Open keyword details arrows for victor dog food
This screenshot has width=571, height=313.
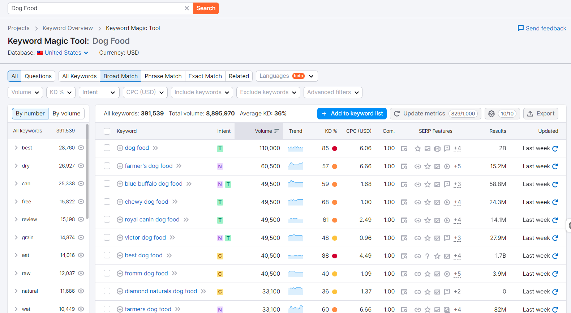(172, 238)
